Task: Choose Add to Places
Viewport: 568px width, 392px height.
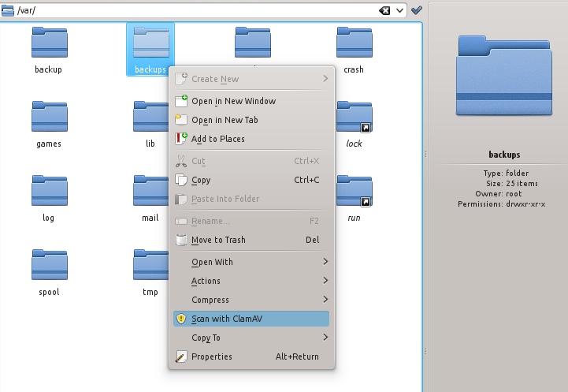Action: (251, 139)
